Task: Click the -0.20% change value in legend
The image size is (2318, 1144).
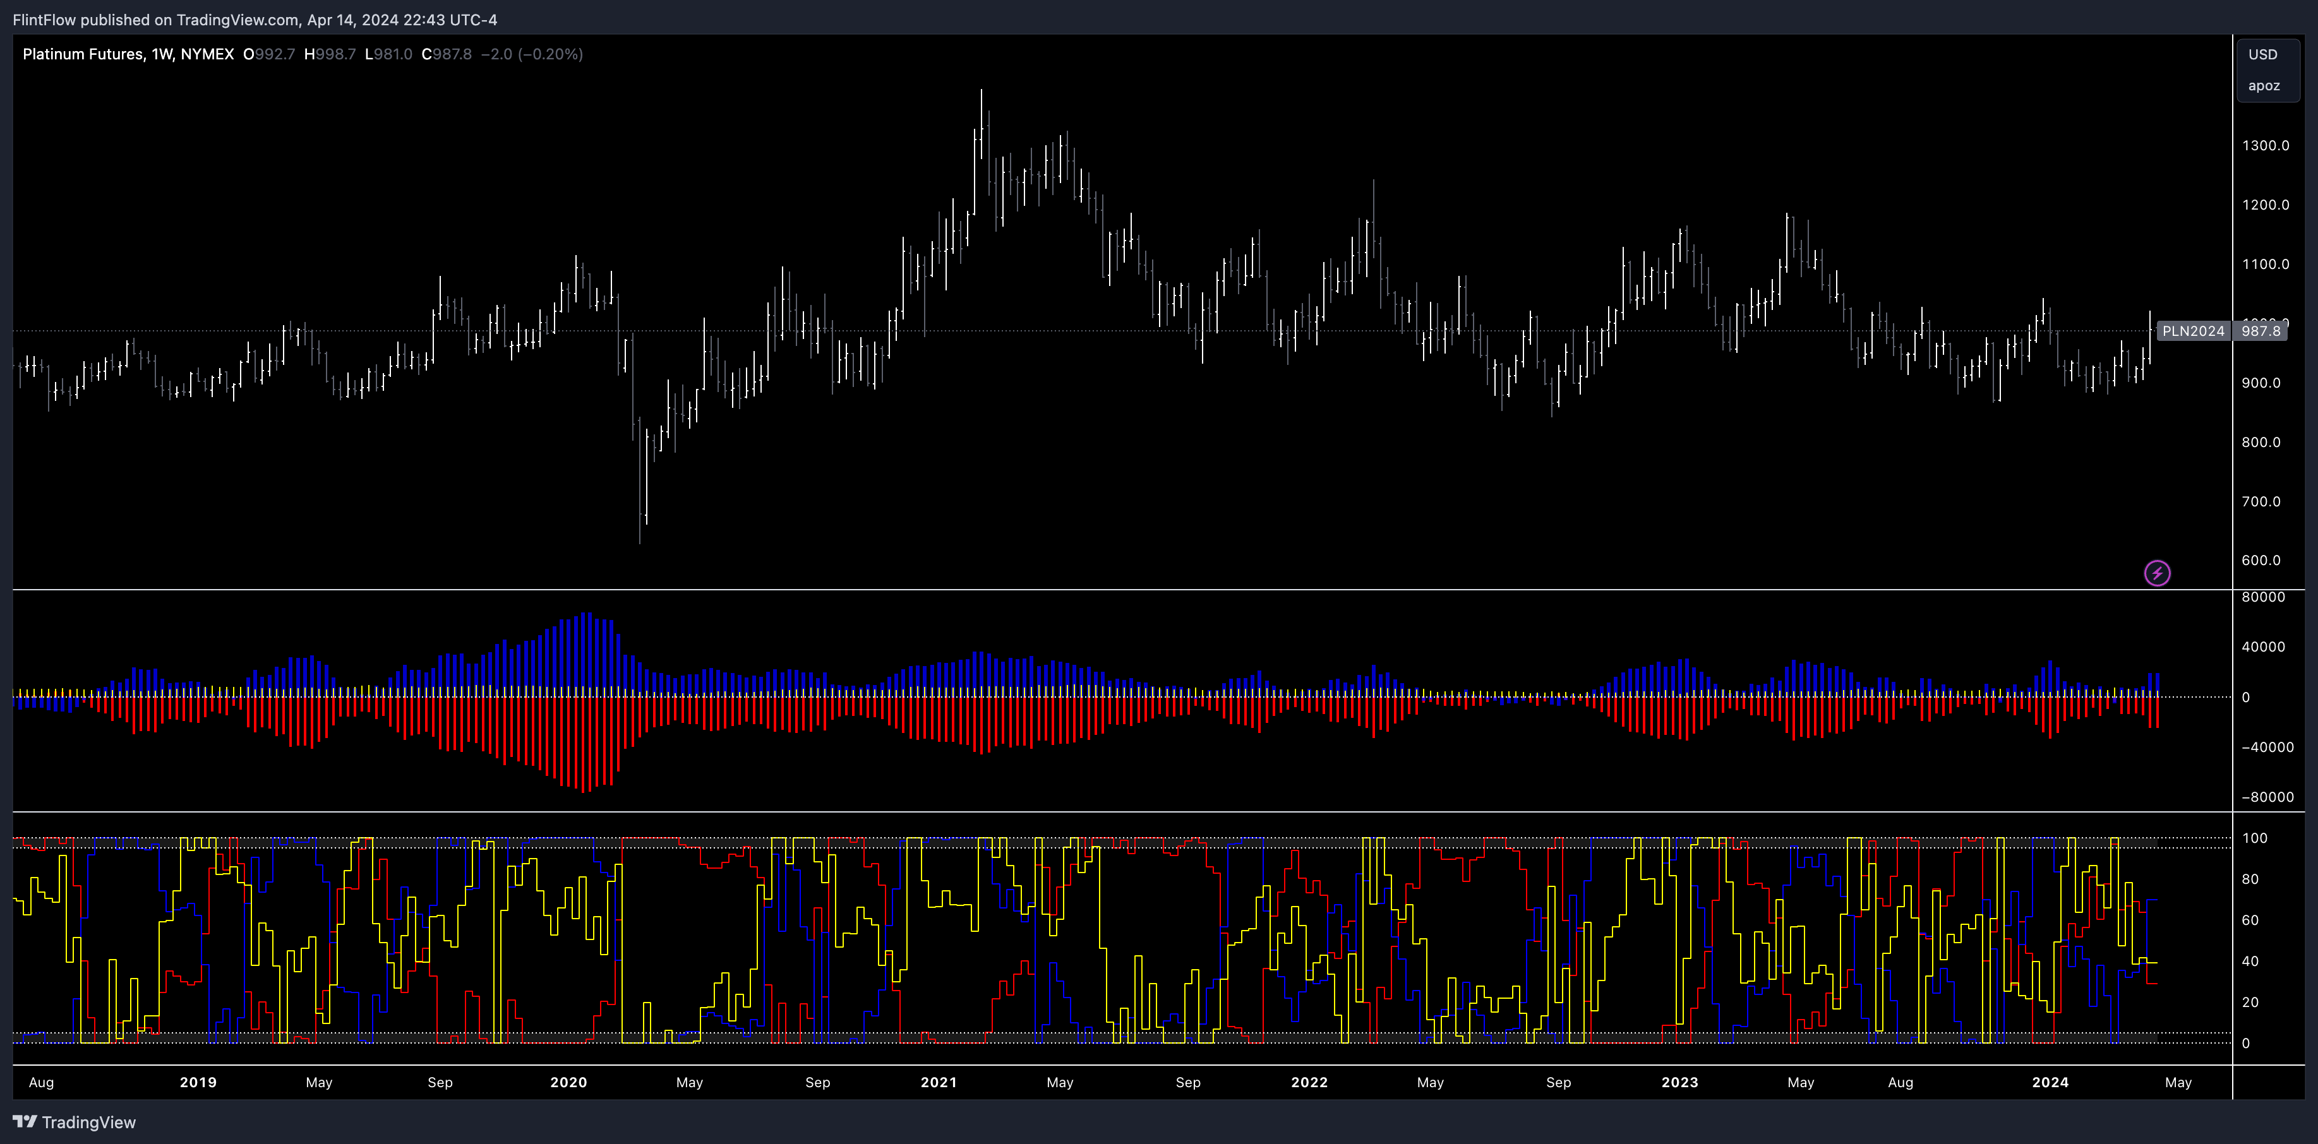Action: click(549, 54)
